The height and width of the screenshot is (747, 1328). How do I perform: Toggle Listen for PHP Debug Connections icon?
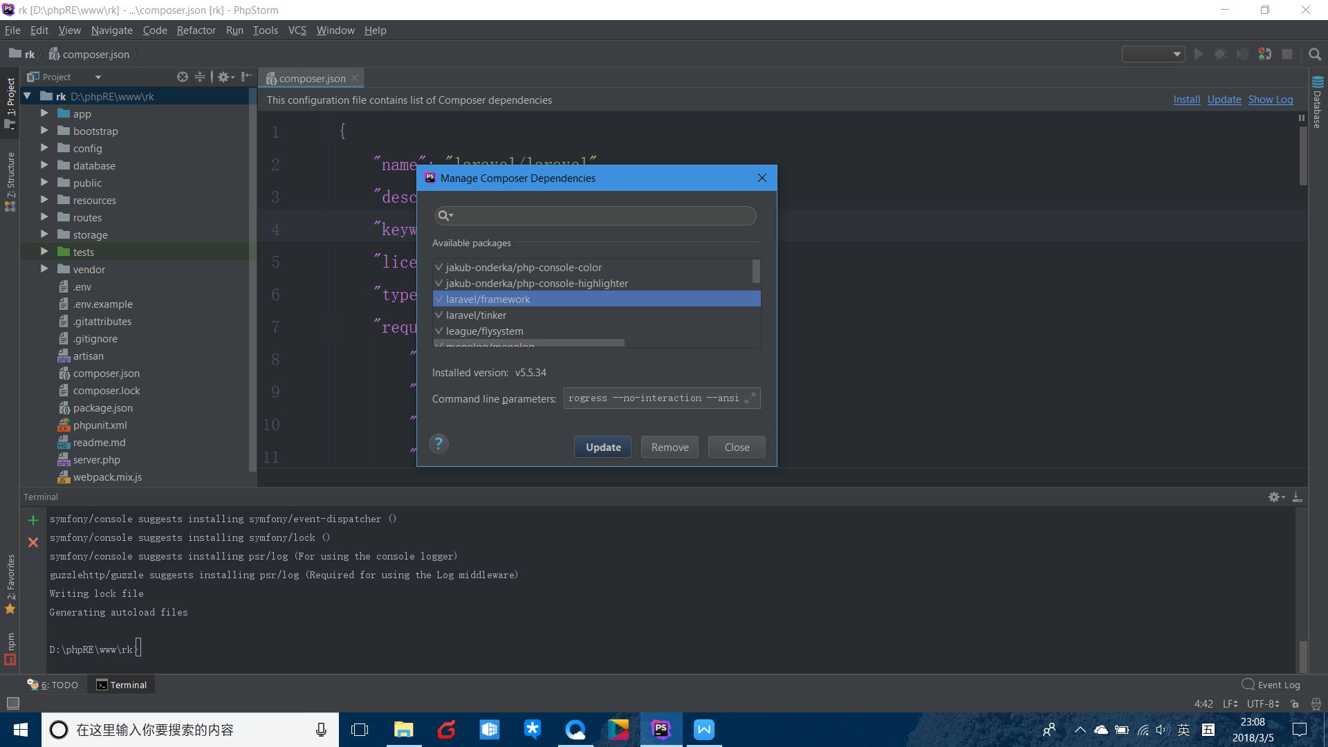pos(1265,55)
